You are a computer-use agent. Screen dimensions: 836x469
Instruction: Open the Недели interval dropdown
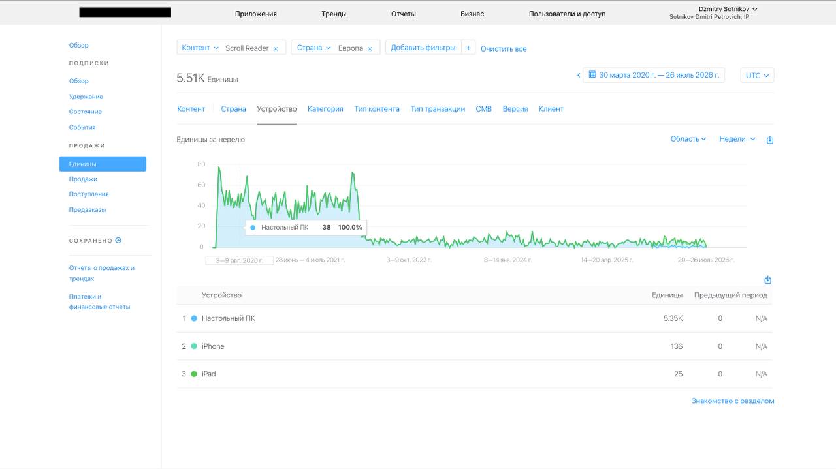(x=737, y=139)
